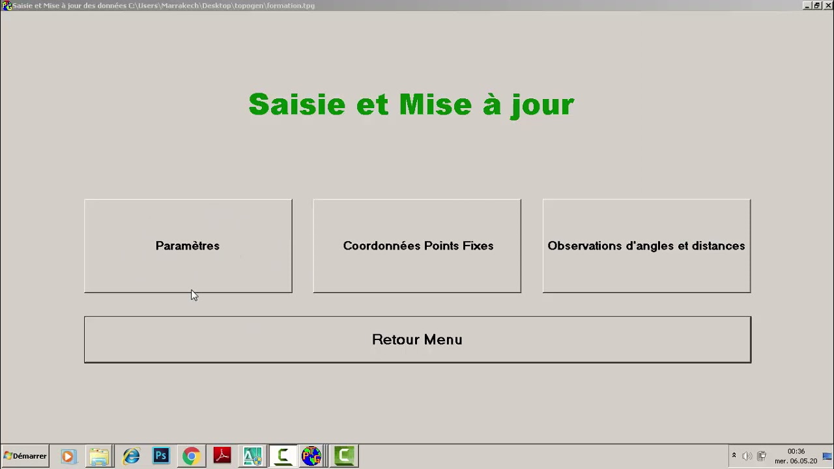Switch to Photoshop in the taskbar

(x=160, y=455)
